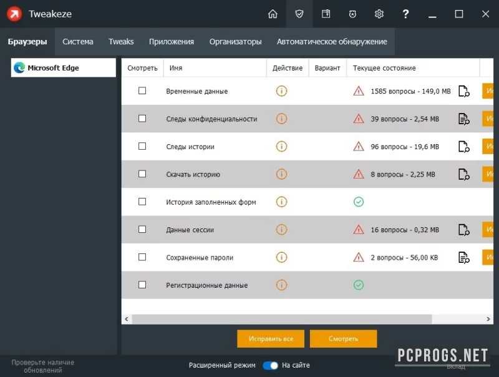Image resolution: width=499 pixels, height=377 pixels.
Task: Click info icon for История заполненных форм
Action: click(x=281, y=202)
